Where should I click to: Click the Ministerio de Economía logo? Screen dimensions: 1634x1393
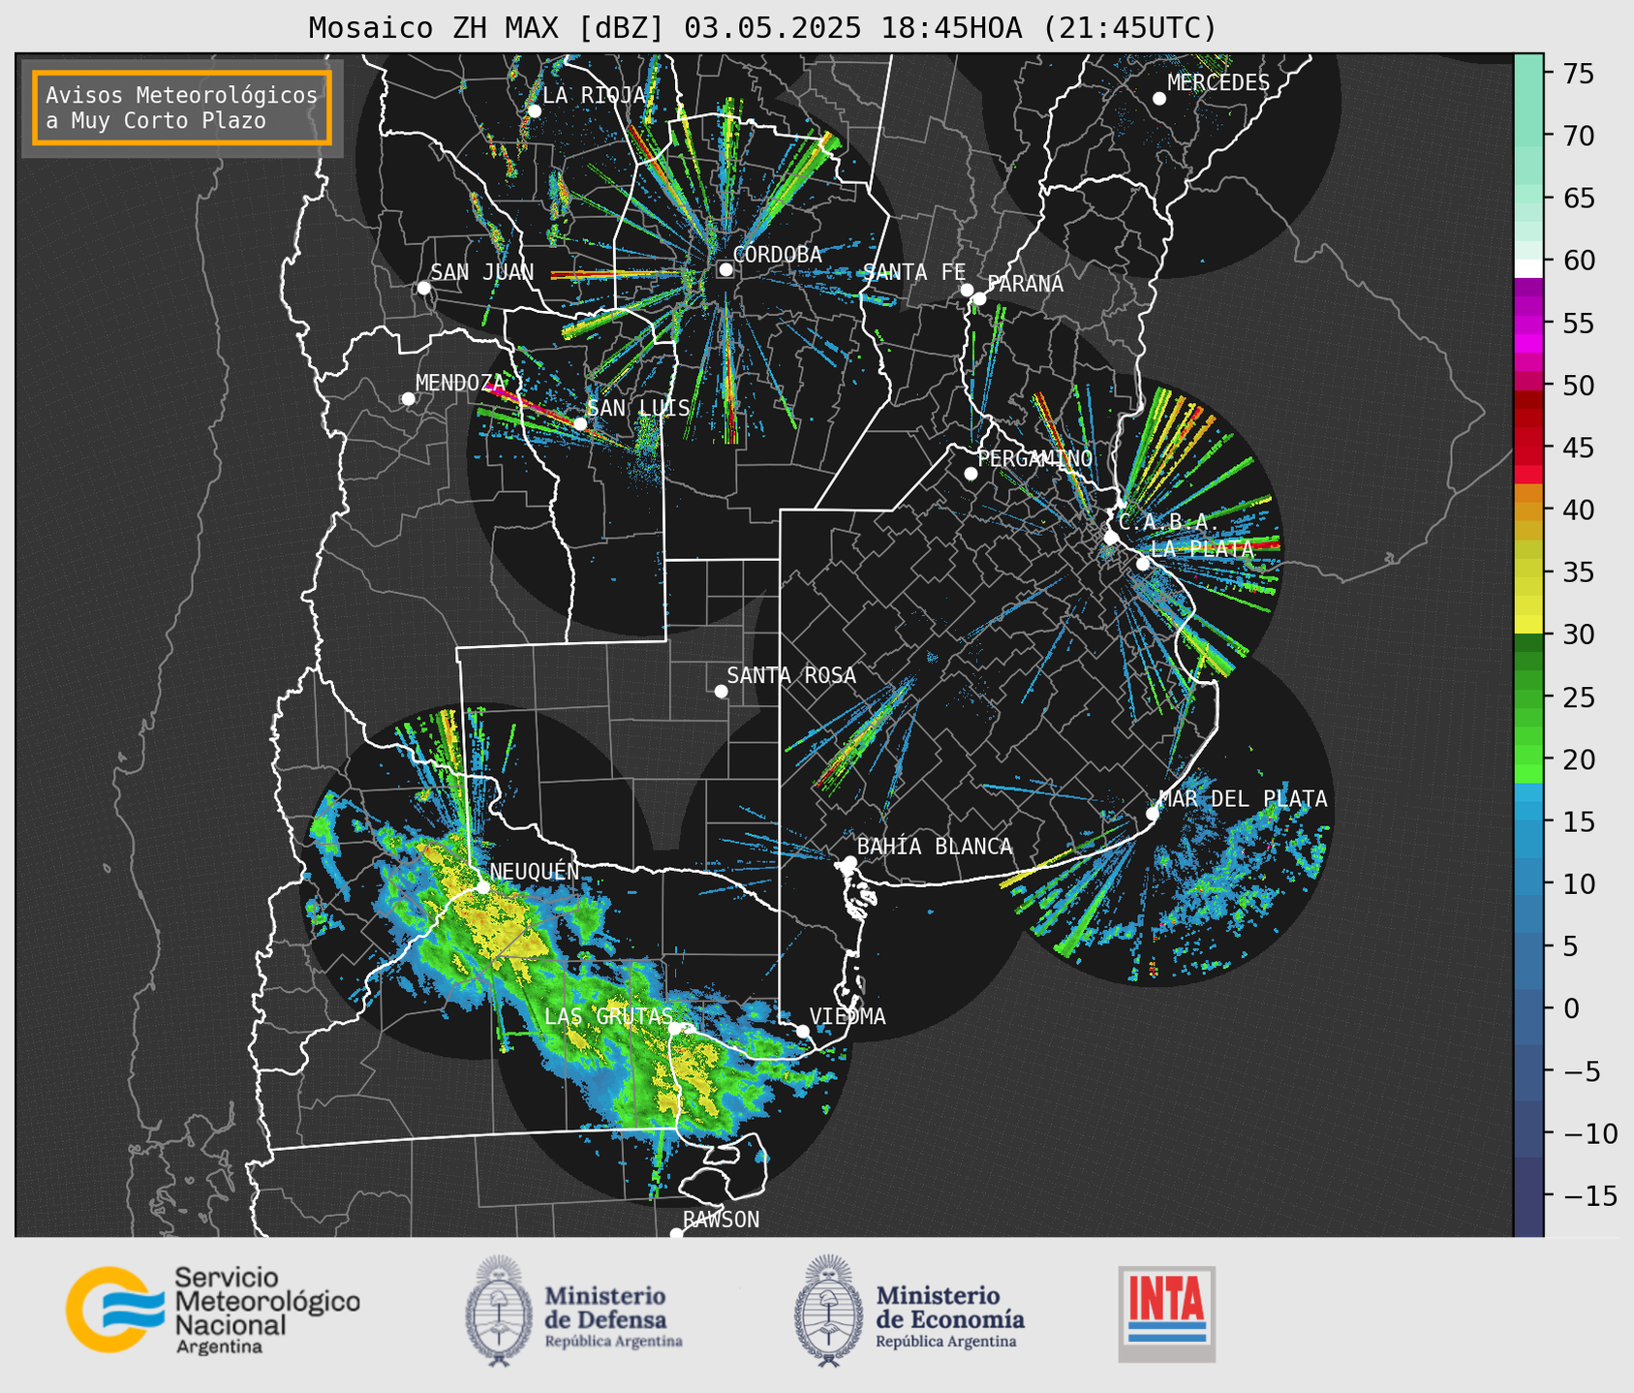coord(909,1311)
